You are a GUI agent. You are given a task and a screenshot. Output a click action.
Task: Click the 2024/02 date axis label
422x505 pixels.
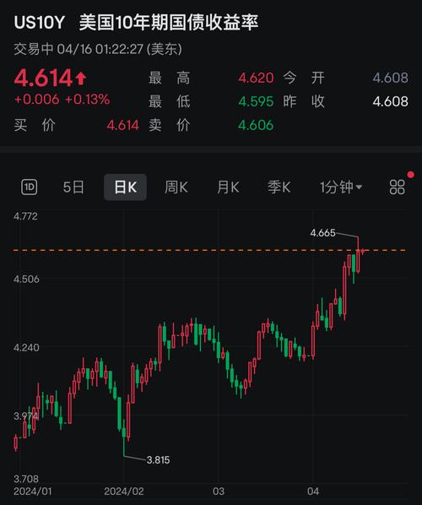pos(123,491)
